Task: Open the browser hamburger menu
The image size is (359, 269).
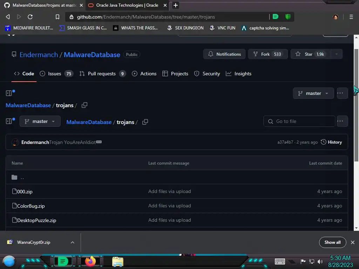Action: tap(351, 17)
